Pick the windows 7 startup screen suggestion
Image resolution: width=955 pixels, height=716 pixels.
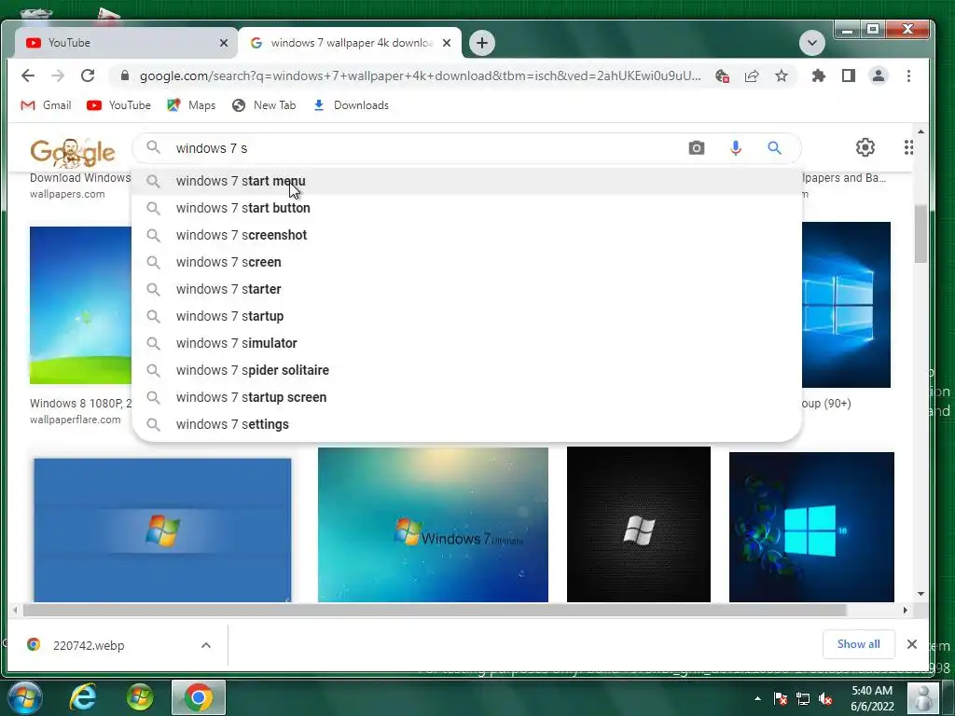(x=466, y=397)
